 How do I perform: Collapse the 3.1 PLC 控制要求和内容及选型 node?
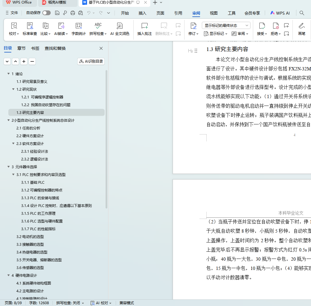pos(13,174)
